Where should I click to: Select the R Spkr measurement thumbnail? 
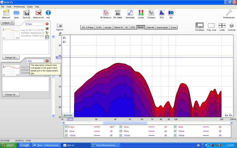pyautogui.click(x=11, y=33)
